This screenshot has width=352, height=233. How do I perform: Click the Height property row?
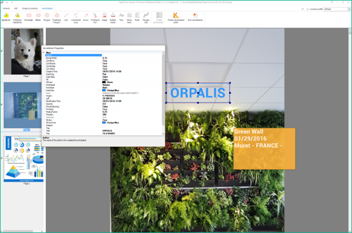(x=103, y=95)
